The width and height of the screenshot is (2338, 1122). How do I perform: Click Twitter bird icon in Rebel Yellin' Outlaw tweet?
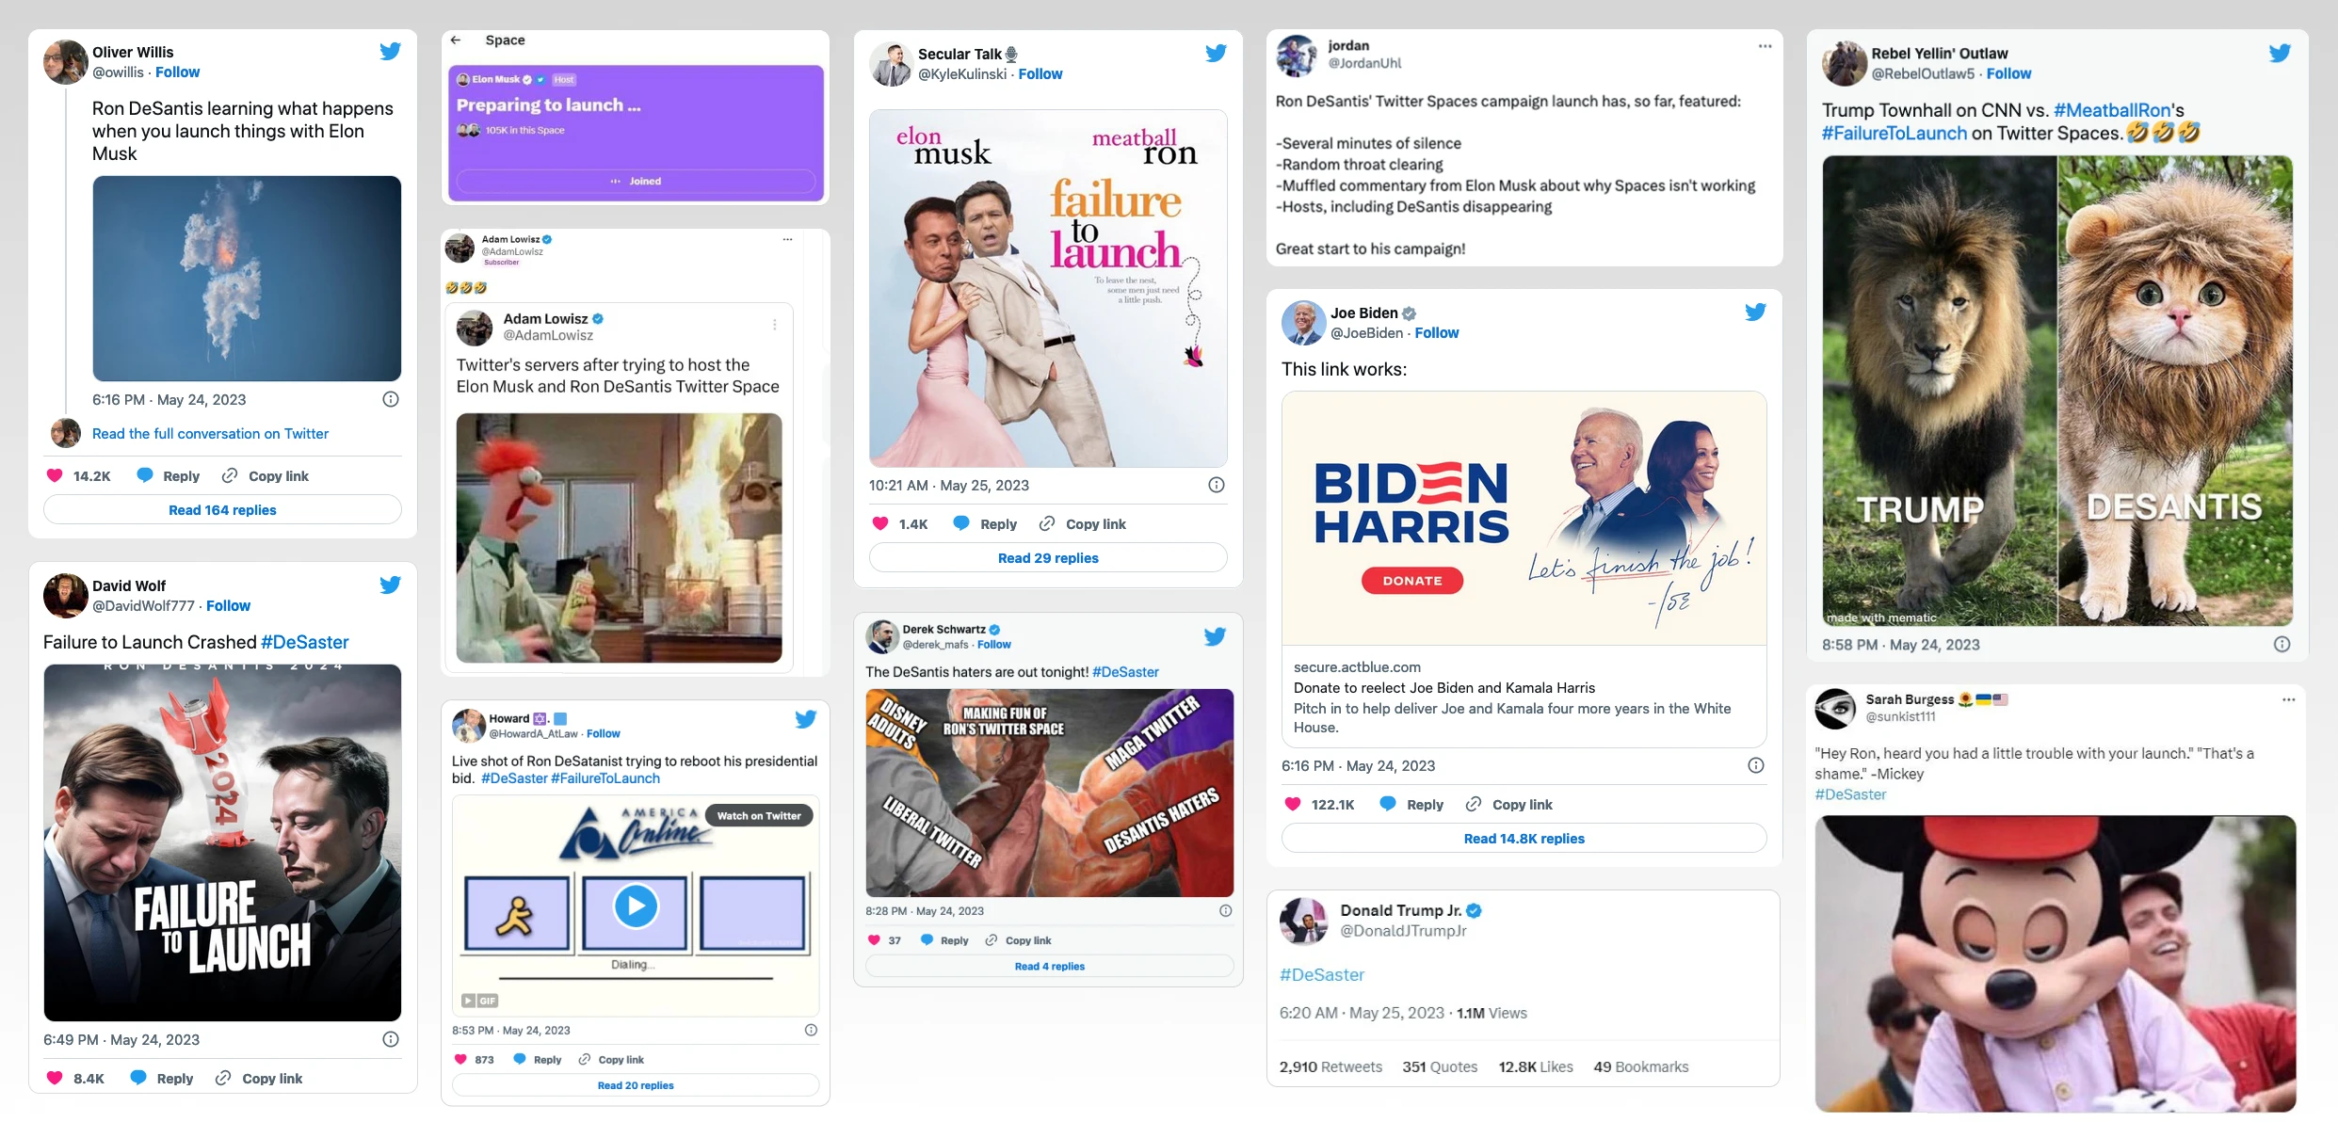pos(2280,53)
